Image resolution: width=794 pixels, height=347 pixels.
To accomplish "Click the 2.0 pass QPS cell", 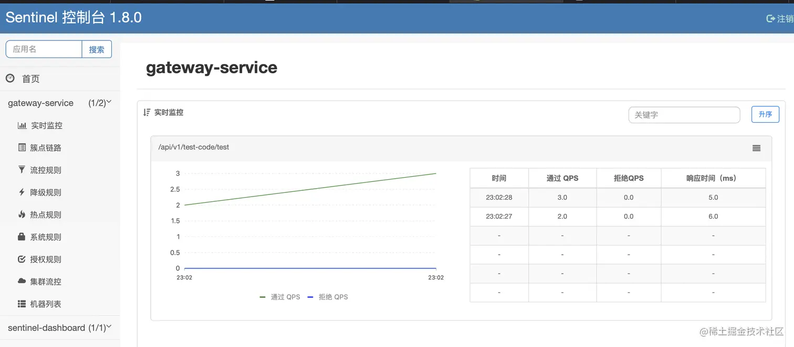I will pyautogui.click(x=562, y=216).
